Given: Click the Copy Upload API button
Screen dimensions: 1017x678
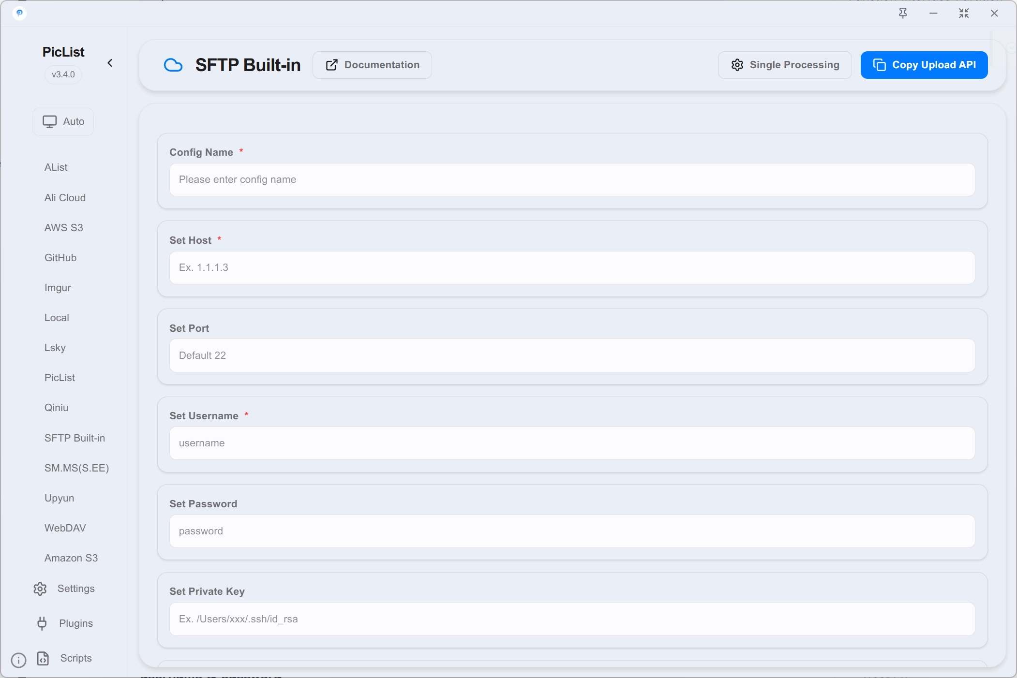Looking at the screenshot, I should click(x=924, y=65).
